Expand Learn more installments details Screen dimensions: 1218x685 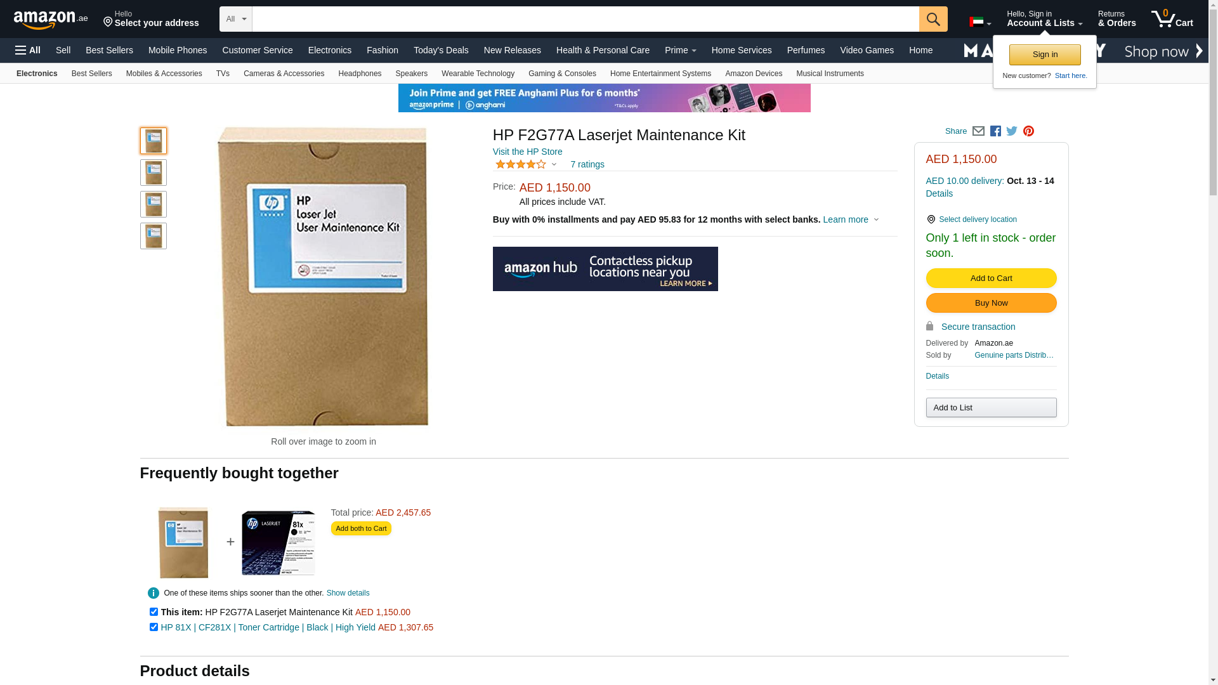click(851, 219)
